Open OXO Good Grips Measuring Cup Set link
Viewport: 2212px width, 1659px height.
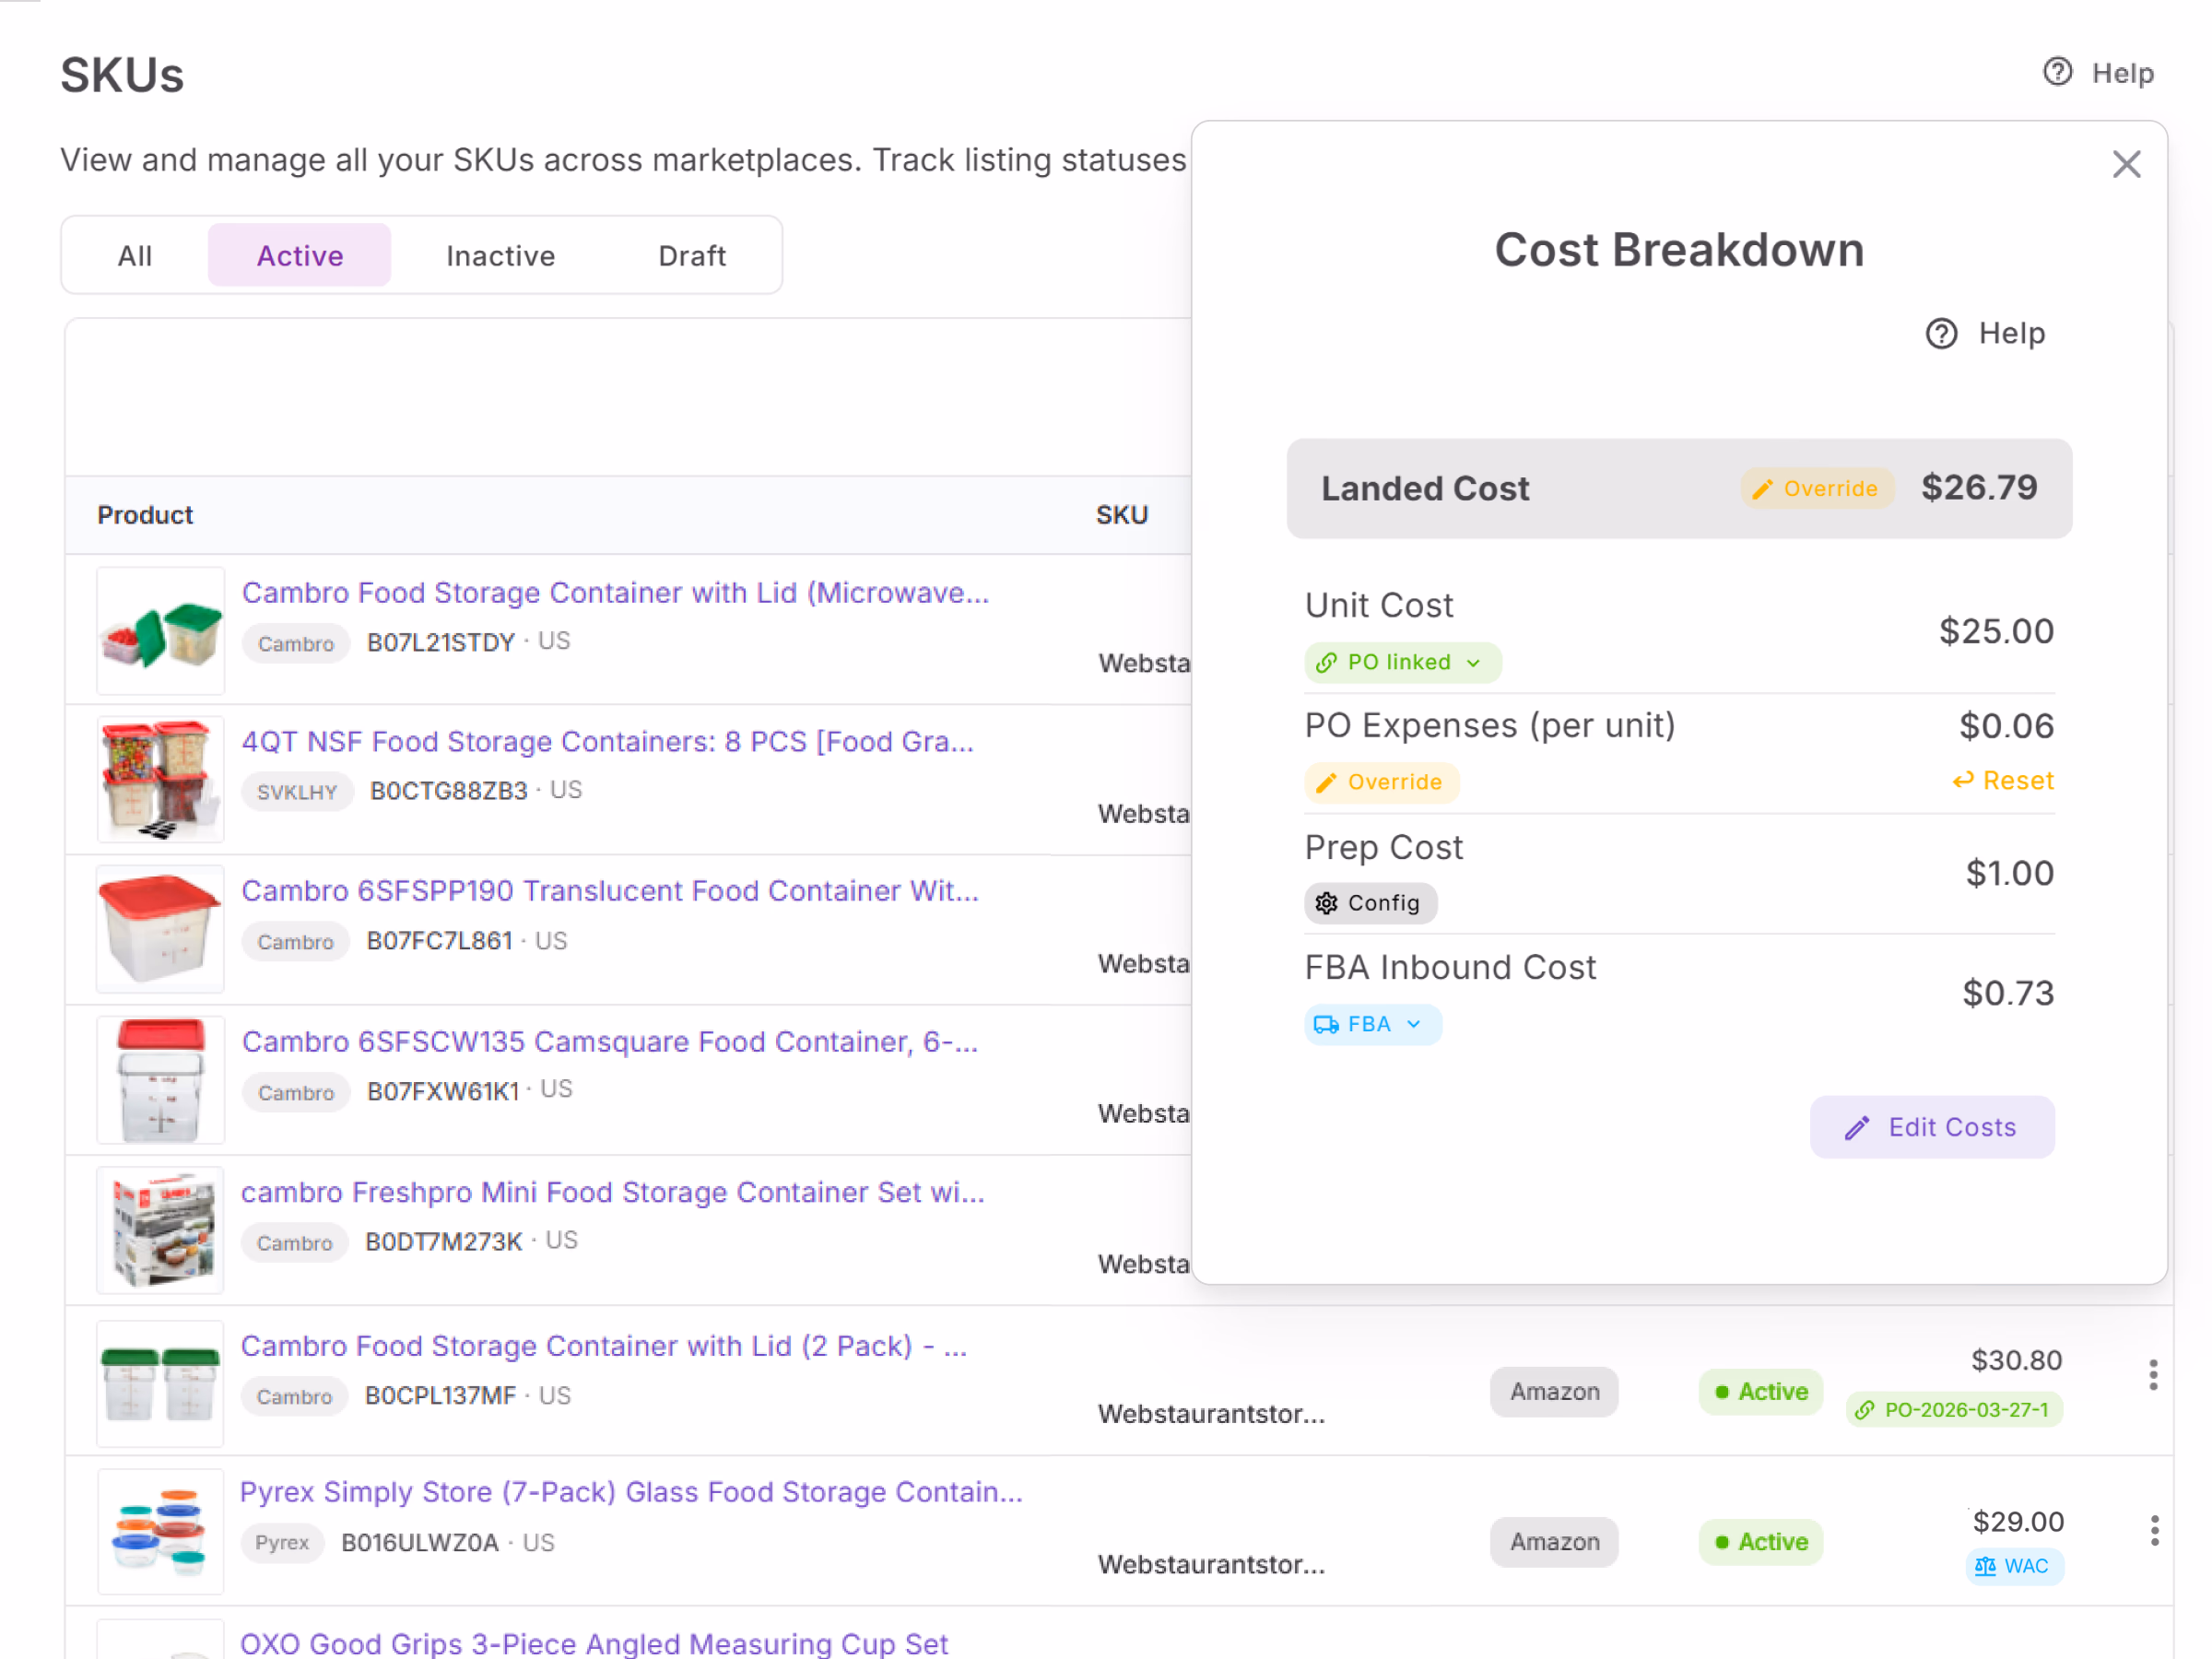pyautogui.click(x=594, y=1643)
